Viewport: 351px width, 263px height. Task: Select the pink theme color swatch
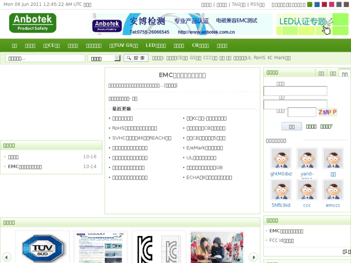click(x=332, y=4)
